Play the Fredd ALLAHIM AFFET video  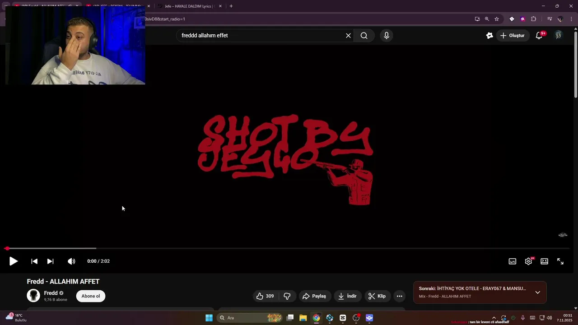point(13,261)
